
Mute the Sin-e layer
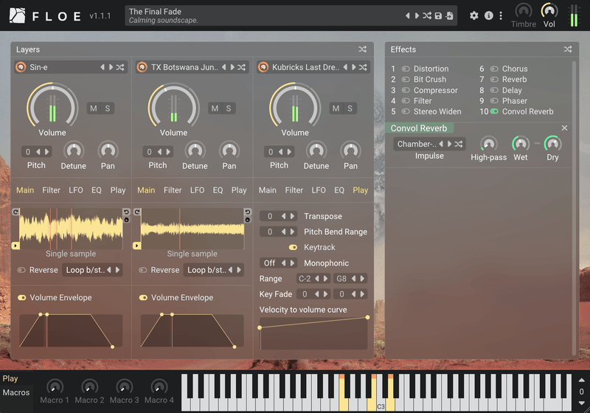94,108
